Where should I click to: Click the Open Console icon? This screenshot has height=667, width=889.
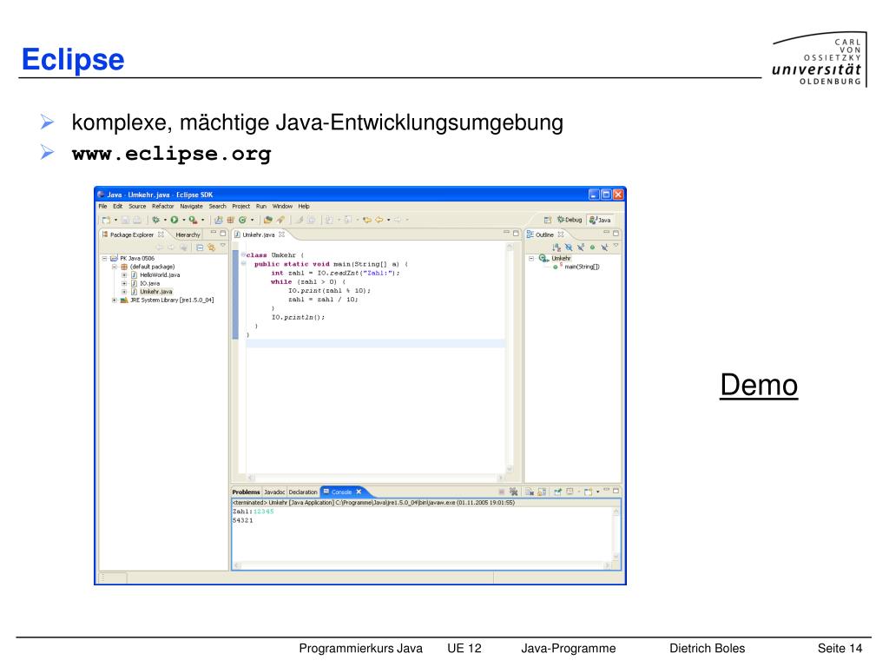(x=588, y=492)
